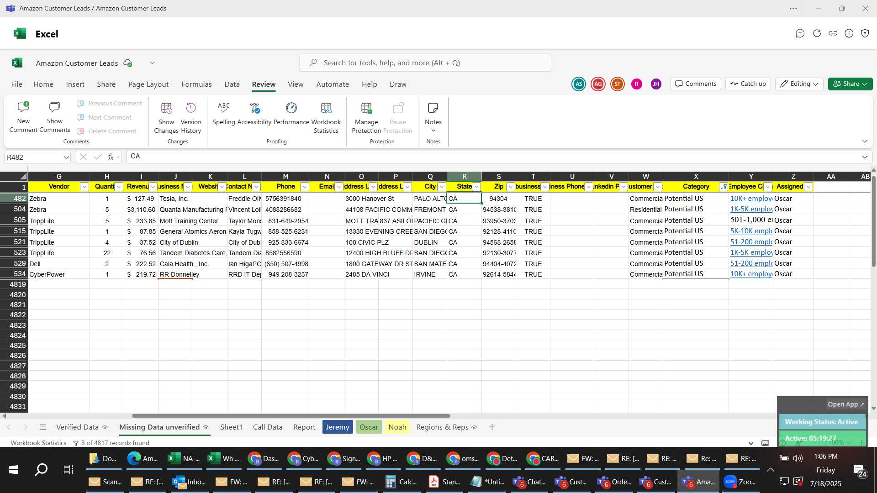The image size is (877, 493).
Task: Open the State column filter dropdown
Action: coord(476,187)
